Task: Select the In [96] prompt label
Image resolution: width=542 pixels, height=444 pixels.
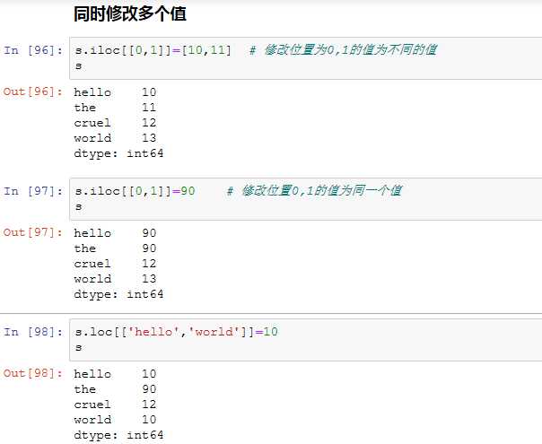Action: click(33, 50)
